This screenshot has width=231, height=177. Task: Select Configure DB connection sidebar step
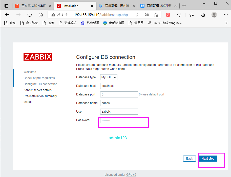40,84
